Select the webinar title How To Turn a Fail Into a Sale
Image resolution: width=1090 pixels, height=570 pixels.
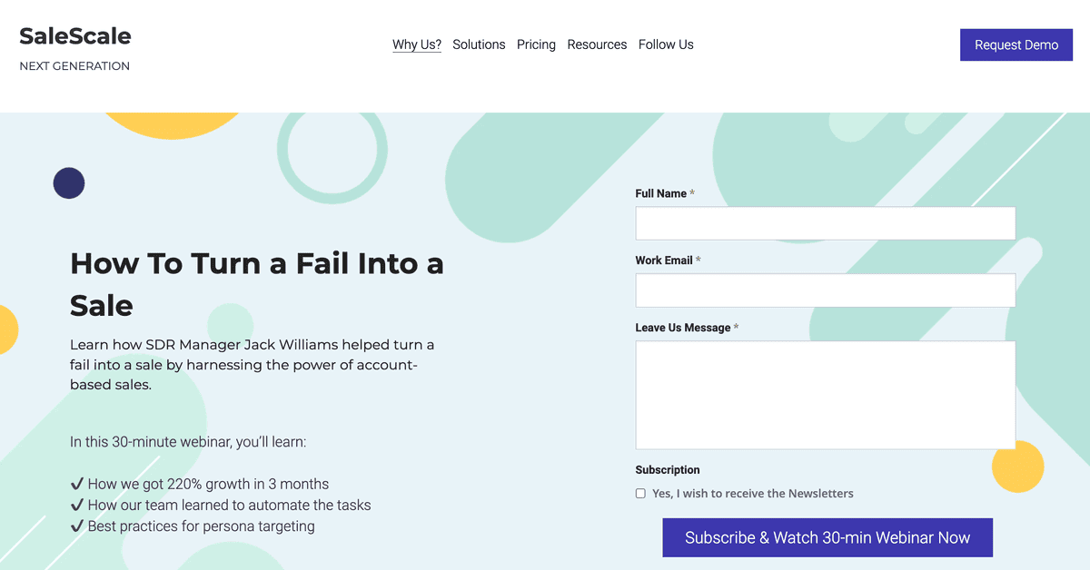257,284
